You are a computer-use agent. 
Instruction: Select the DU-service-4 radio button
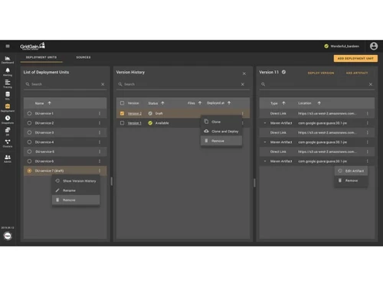[x=29, y=142]
